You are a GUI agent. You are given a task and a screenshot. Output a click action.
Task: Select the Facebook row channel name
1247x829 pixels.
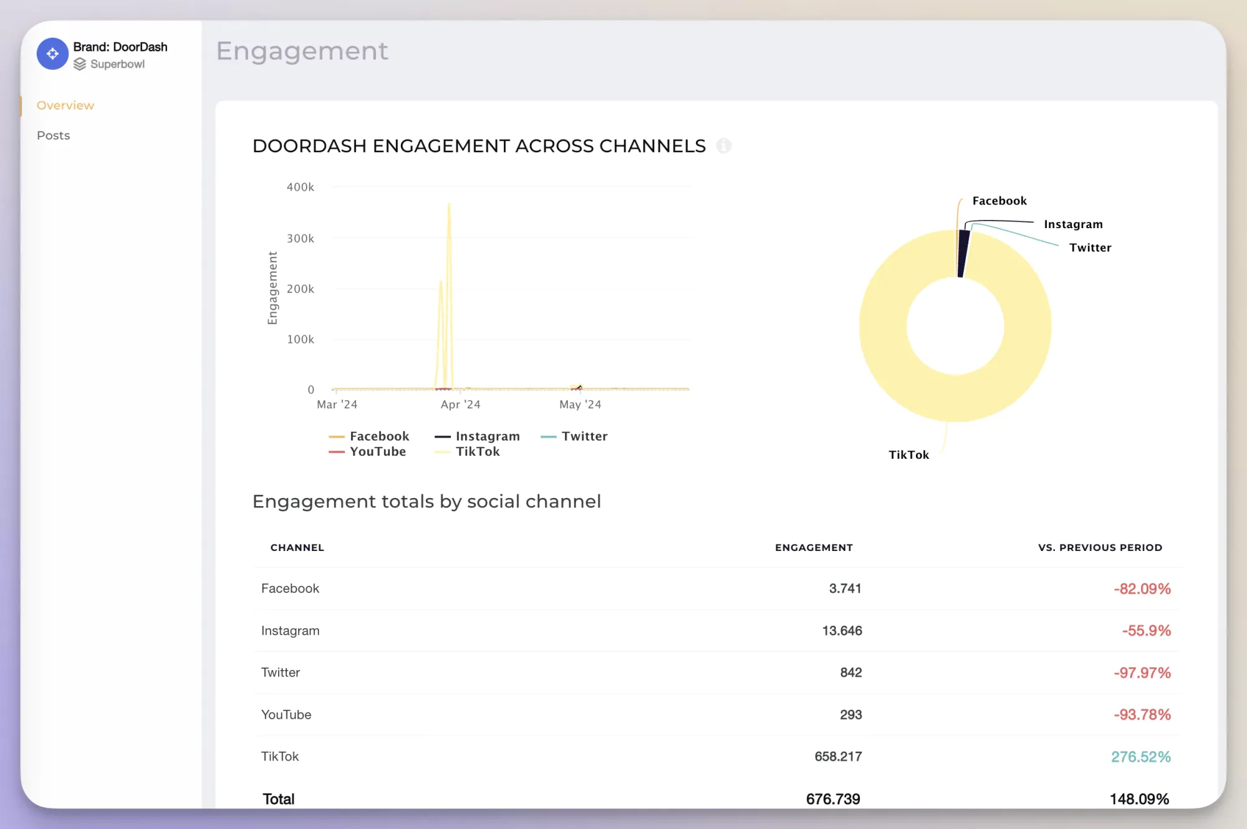click(x=290, y=588)
